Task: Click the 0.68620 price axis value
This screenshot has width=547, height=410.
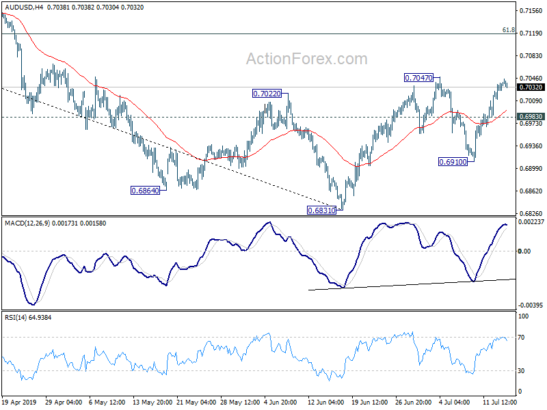Action: pos(531,191)
